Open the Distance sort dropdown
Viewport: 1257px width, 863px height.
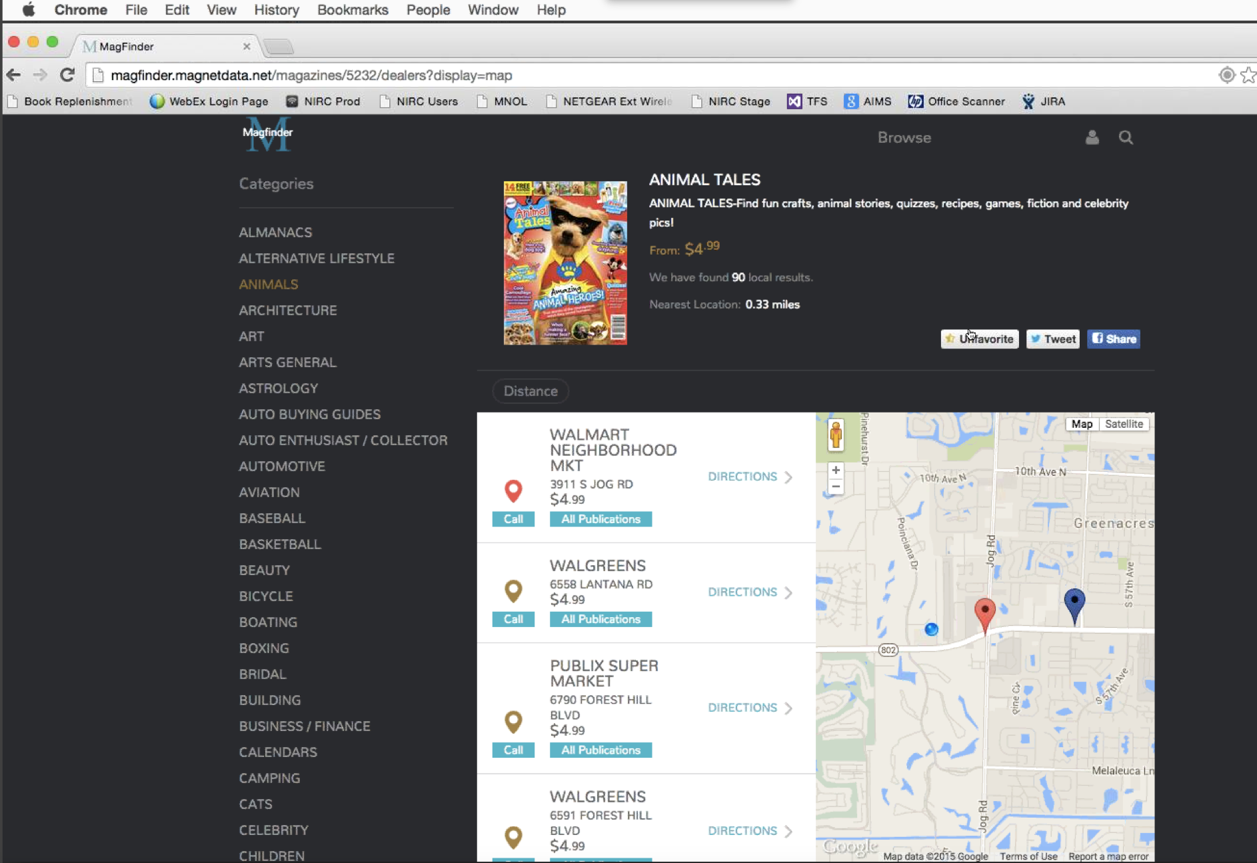click(x=531, y=391)
